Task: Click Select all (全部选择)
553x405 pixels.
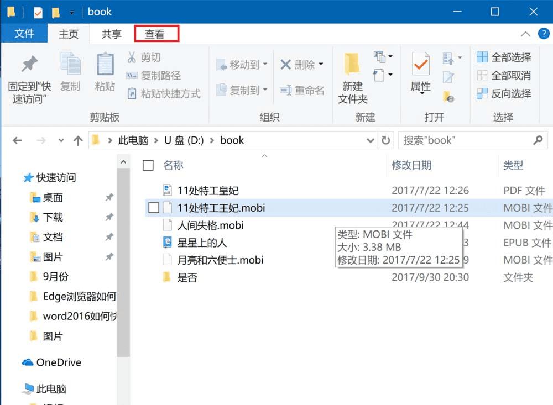Action: point(504,57)
